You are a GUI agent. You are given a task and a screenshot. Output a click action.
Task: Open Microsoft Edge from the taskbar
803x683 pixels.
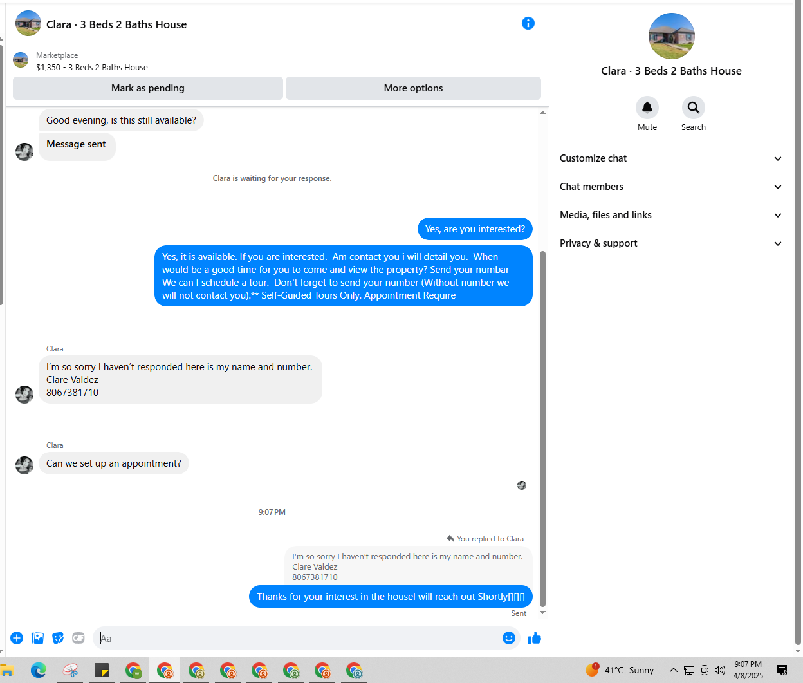coord(39,670)
